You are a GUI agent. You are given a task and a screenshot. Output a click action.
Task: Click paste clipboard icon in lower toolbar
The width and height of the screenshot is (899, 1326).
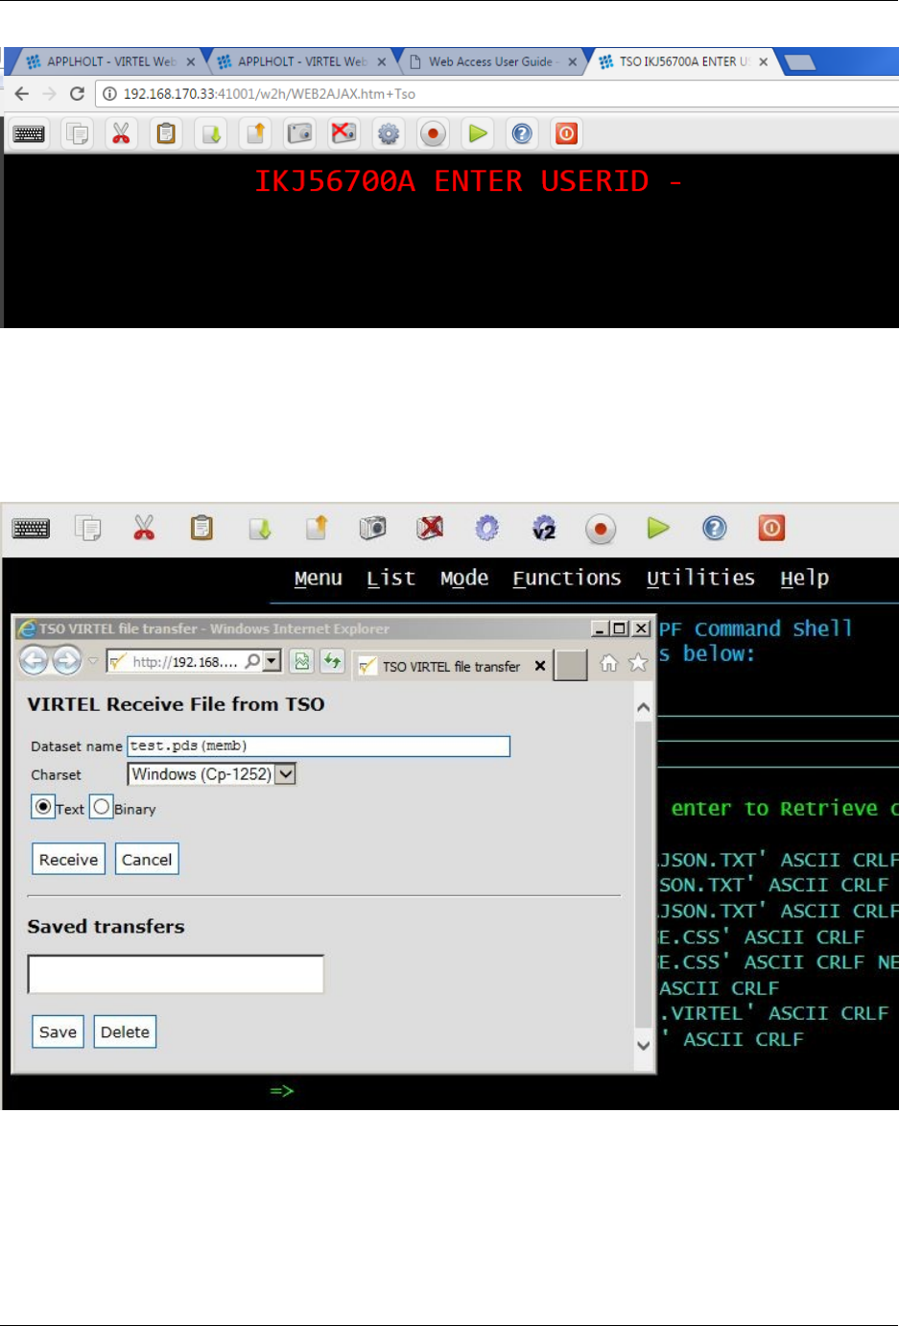click(x=201, y=528)
